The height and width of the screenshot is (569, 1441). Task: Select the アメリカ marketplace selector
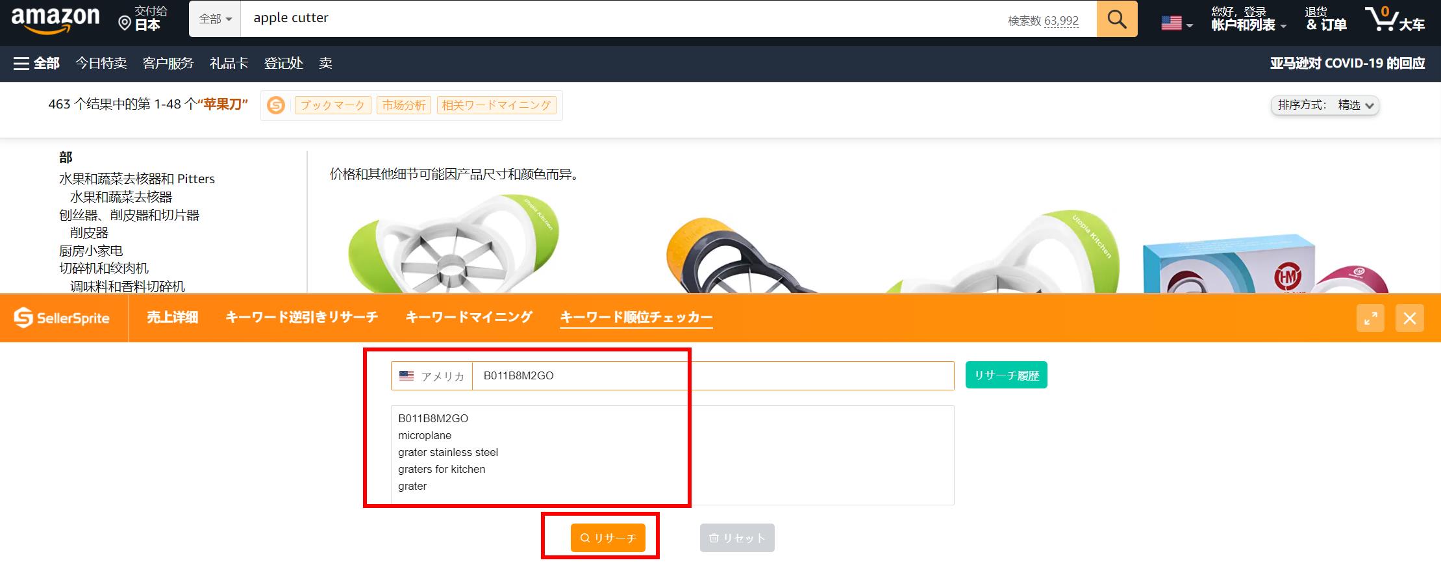point(432,376)
